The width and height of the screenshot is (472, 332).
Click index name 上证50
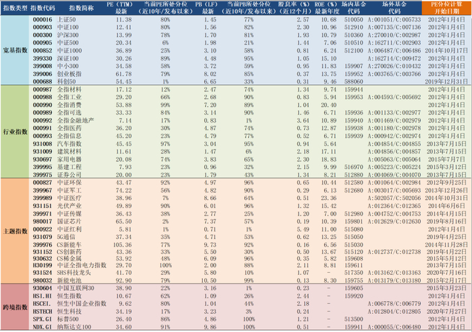tap(67, 20)
